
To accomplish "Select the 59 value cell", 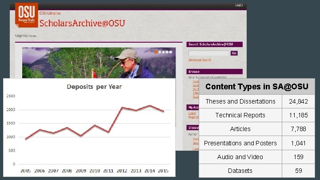I will coord(299,171).
